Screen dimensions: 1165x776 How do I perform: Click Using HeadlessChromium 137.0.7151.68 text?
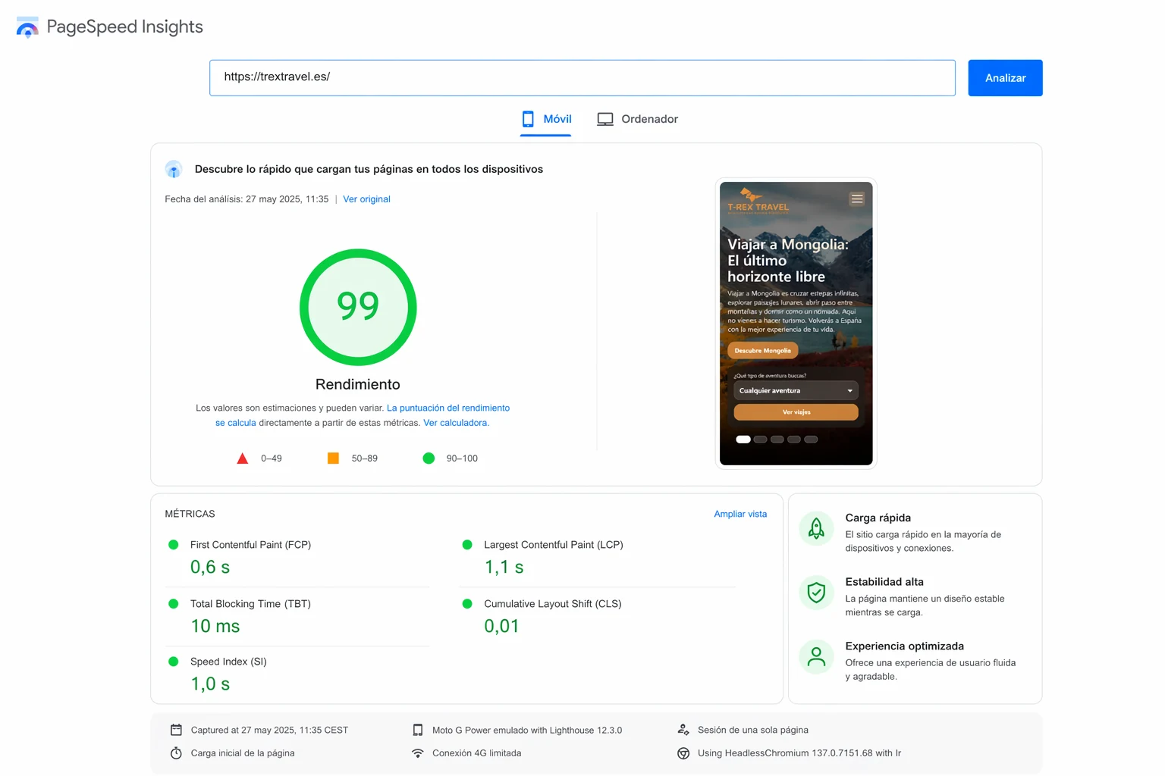point(799,753)
